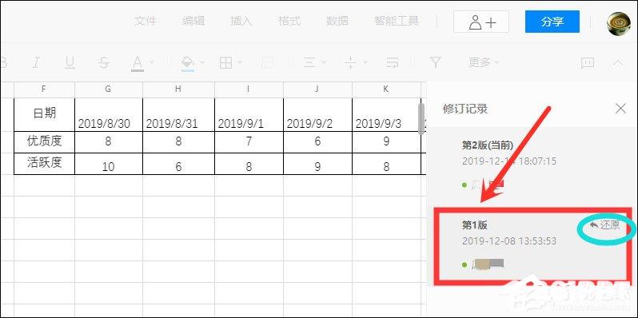The height and width of the screenshot is (318, 638).
Task: Toggle italic formatting in toolbar
Action: click(37, 62)
